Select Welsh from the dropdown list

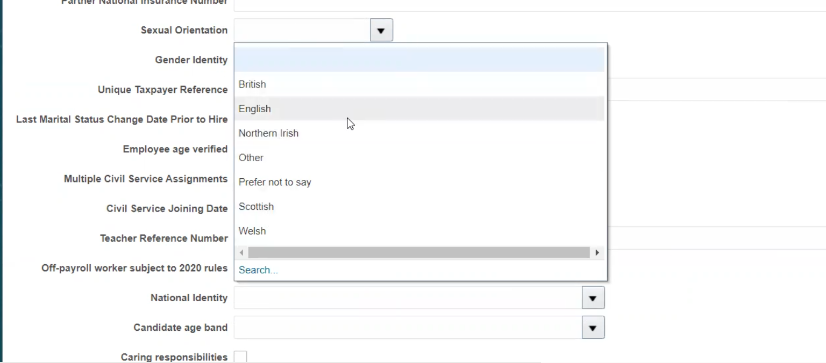252,231
